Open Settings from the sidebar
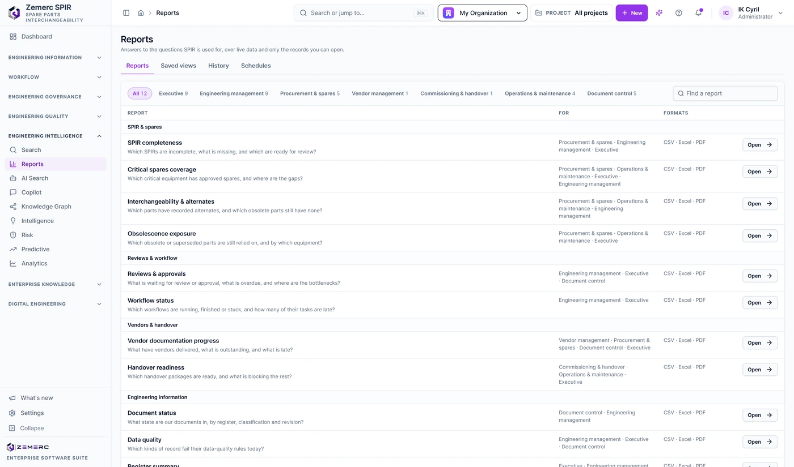The height and width of the screenshot is (467, 794). point(56,413)
